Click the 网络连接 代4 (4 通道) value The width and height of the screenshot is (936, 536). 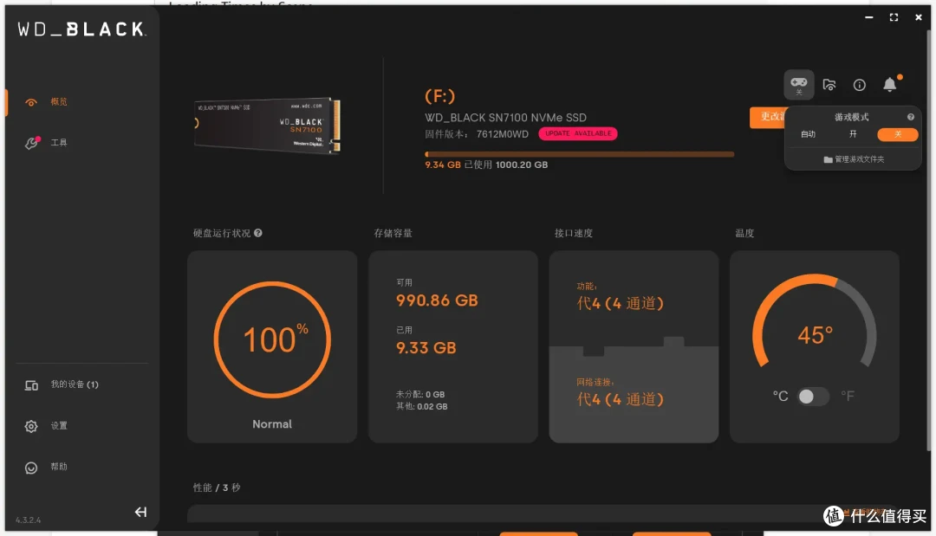point(621,399)
